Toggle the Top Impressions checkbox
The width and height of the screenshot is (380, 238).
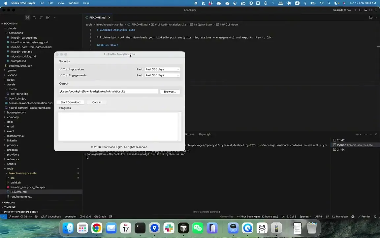[x=61, y=69]
